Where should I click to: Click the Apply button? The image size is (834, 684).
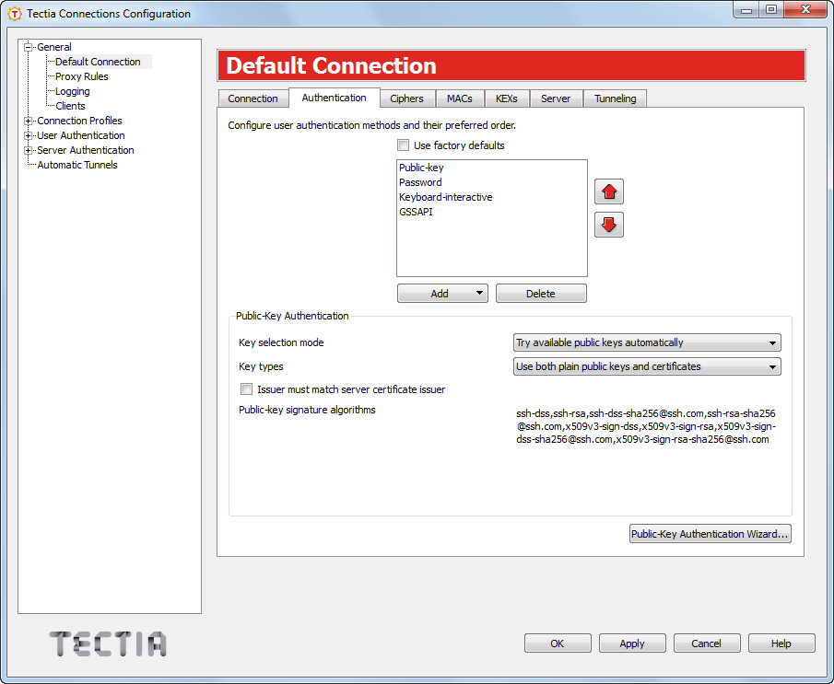632,643
